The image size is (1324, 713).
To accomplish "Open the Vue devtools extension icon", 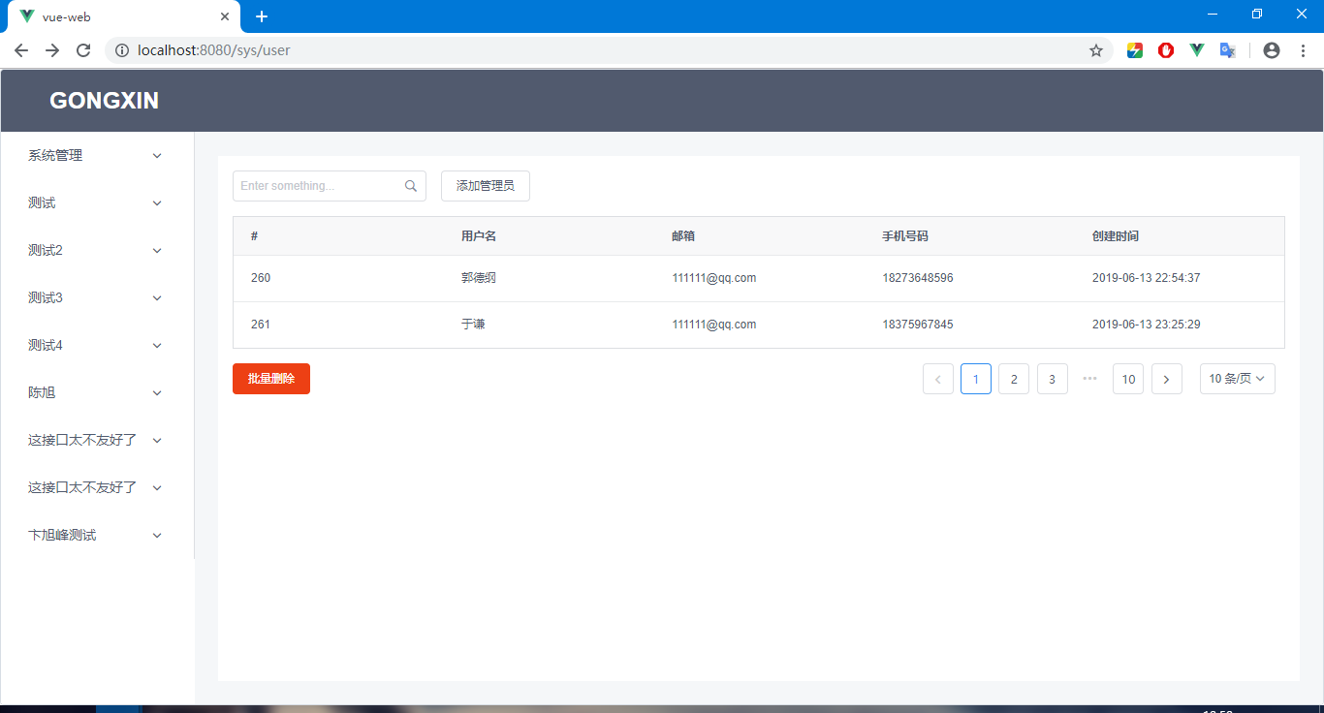I will pos(1197,50).
